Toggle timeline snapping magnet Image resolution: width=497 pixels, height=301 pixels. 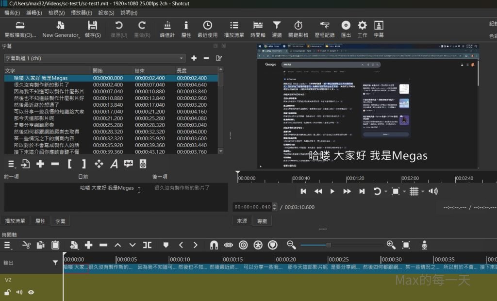point(214,245)
